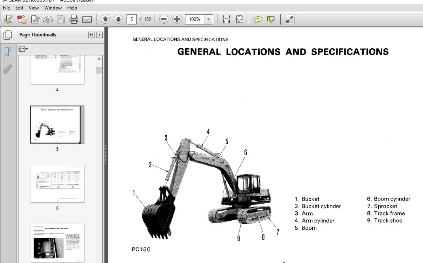Click the Email envelope icon
The image size is (423, 263).
87,19
